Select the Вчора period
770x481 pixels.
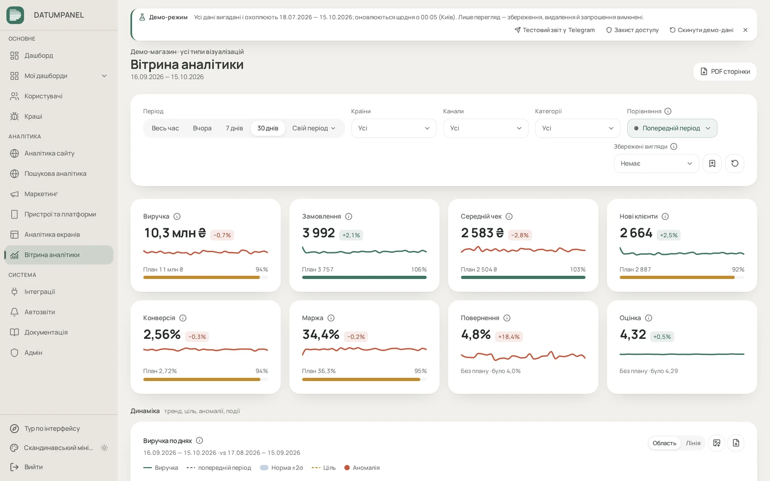(x=202, y=128)
